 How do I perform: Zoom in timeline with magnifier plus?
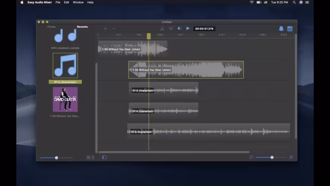click(291, 158)
